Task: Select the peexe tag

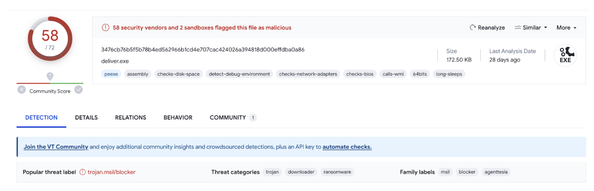Action: pyautogui.click(x=111, y=74)
